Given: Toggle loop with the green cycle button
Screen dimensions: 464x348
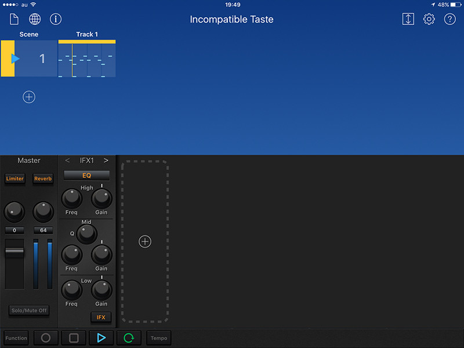Looking at the screenshot, I should pos(129,338).
